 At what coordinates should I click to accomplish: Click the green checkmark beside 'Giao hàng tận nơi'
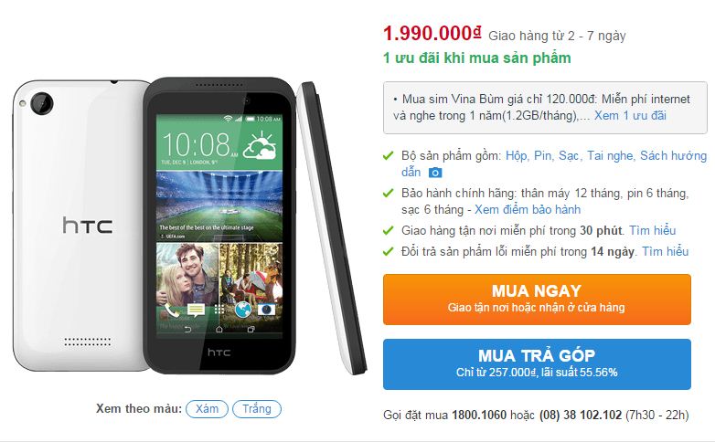coord(388,230)
